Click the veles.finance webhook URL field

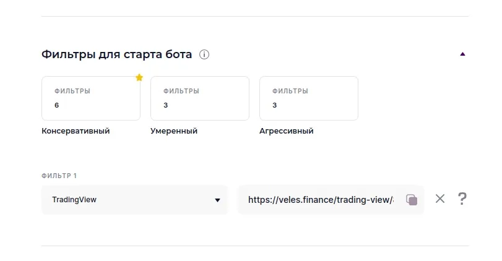[x=320, y=200]
